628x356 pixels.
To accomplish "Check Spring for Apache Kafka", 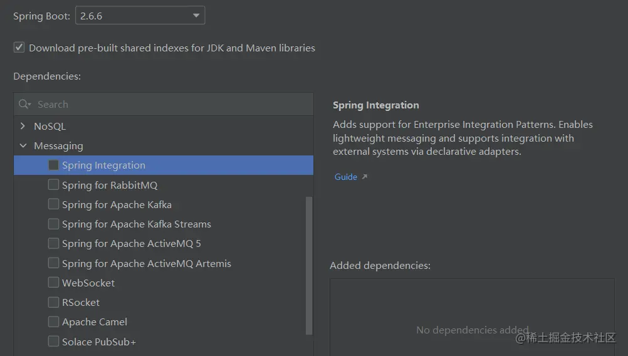I will coord(53,204).
